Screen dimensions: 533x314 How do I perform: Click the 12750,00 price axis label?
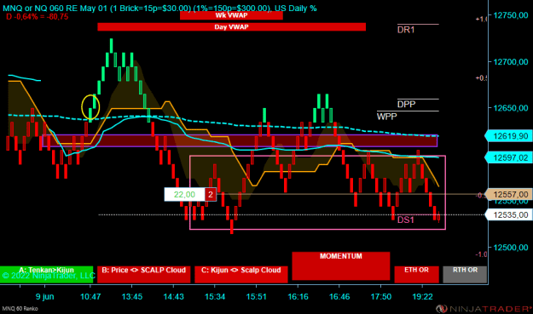[511, 15]
